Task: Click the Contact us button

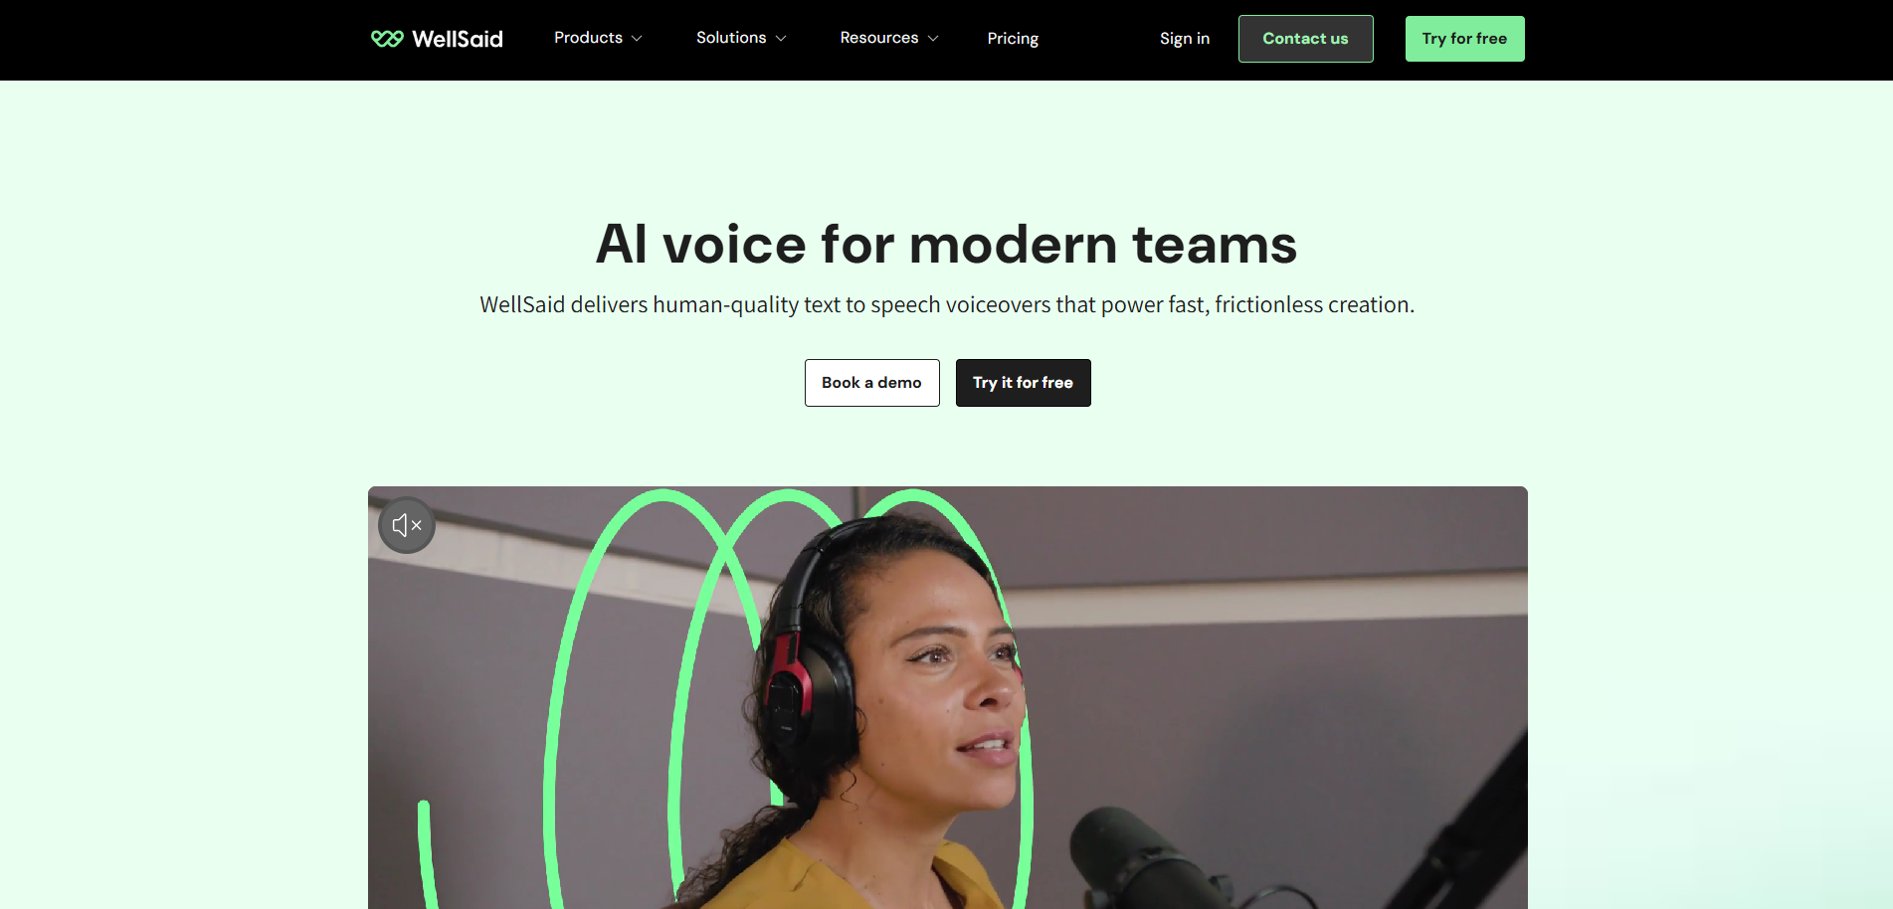Action: (1305, 39)
